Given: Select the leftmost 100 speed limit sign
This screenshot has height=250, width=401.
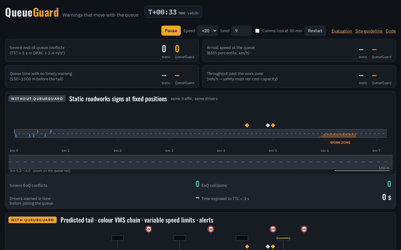Looking at the screenshot, I should [x=149, y=229].
